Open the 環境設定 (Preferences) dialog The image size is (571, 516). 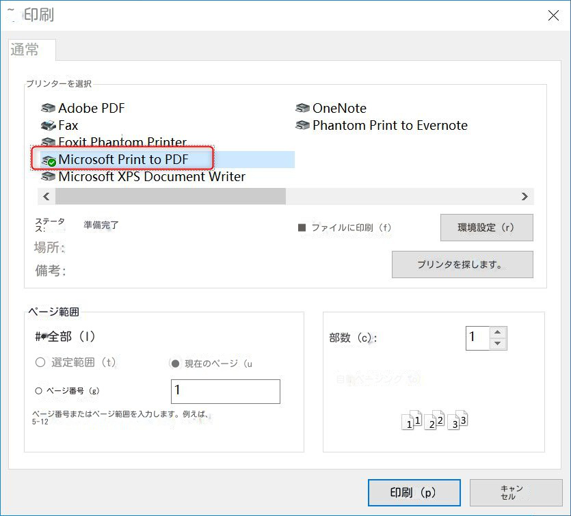[x=486, y=227]
